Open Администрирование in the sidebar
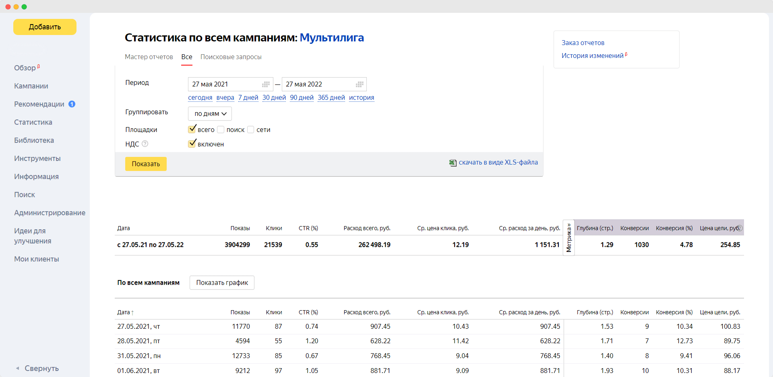This screenshot has width=773, height=377. (50, 213)
